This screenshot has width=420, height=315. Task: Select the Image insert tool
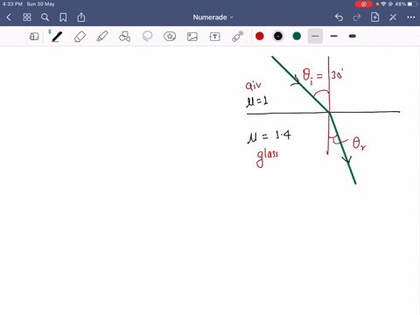point(192,37)
